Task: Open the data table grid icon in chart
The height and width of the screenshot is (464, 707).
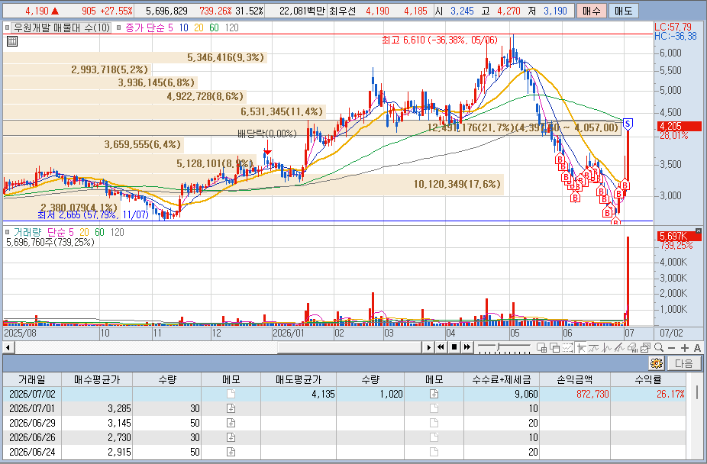Action: (x=12, y=41)
